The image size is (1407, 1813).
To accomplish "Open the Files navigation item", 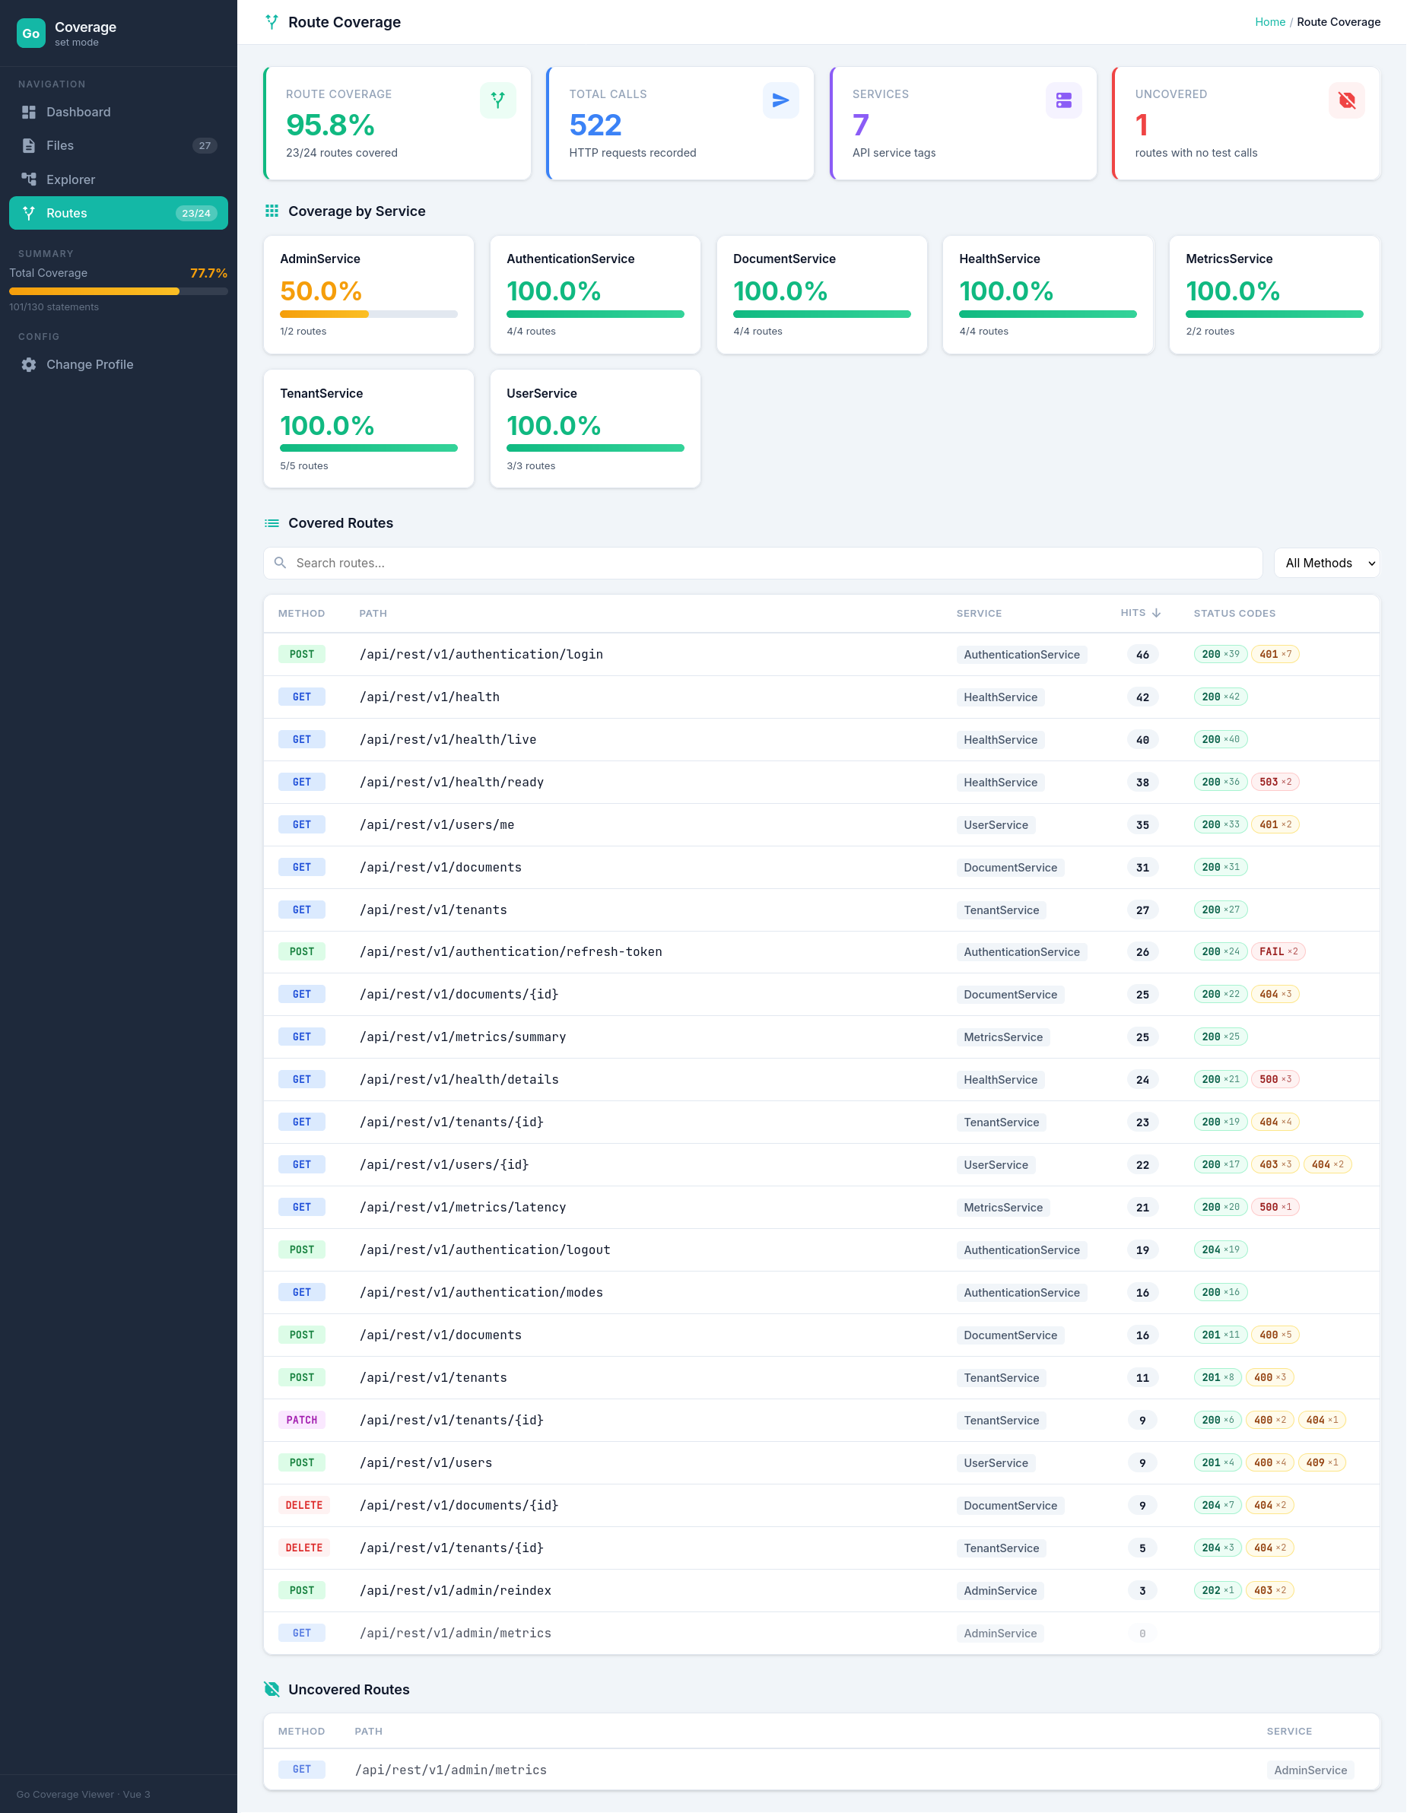I will [118, 146].
